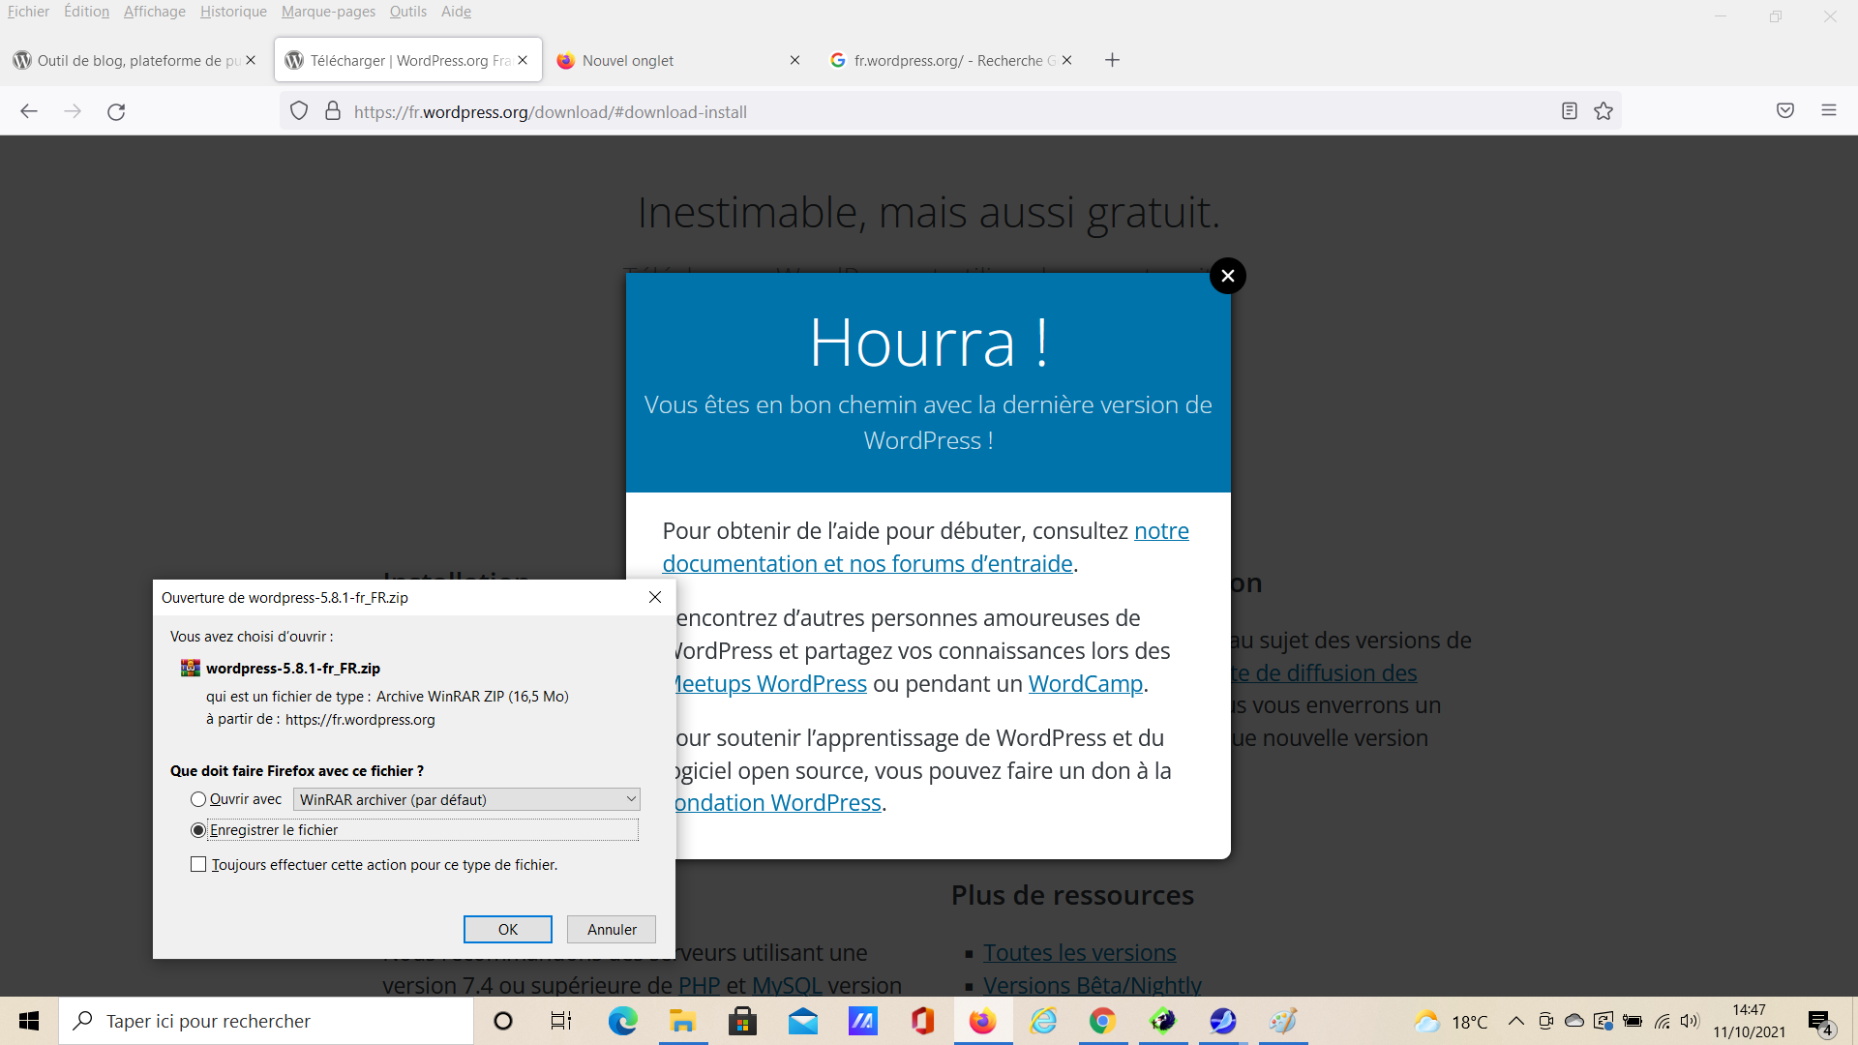Click Cortana circle icon on taskbar
Image resolution: width=1858 pixels, height=1045 pixels.
(x=503, y=1021)
